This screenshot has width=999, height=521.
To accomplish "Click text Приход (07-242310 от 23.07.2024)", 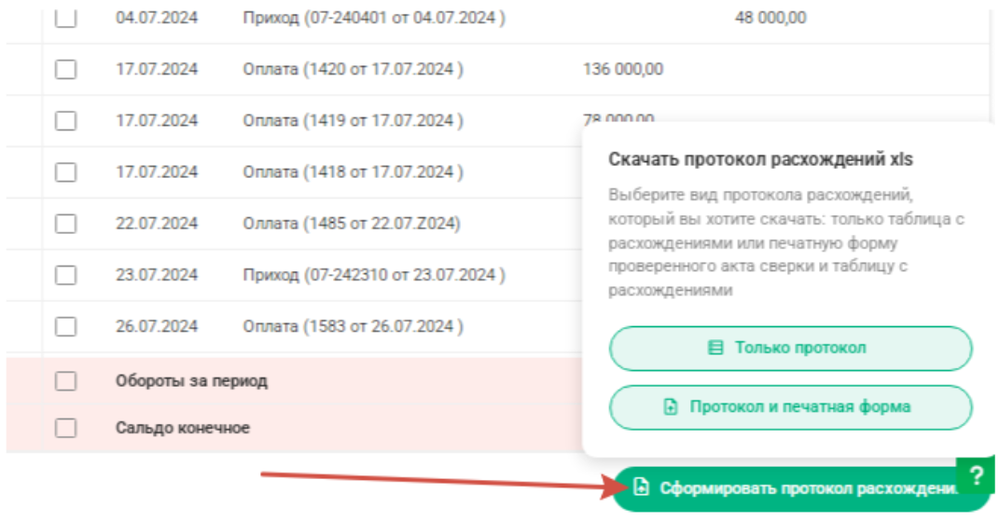I will tap(374, 275).
